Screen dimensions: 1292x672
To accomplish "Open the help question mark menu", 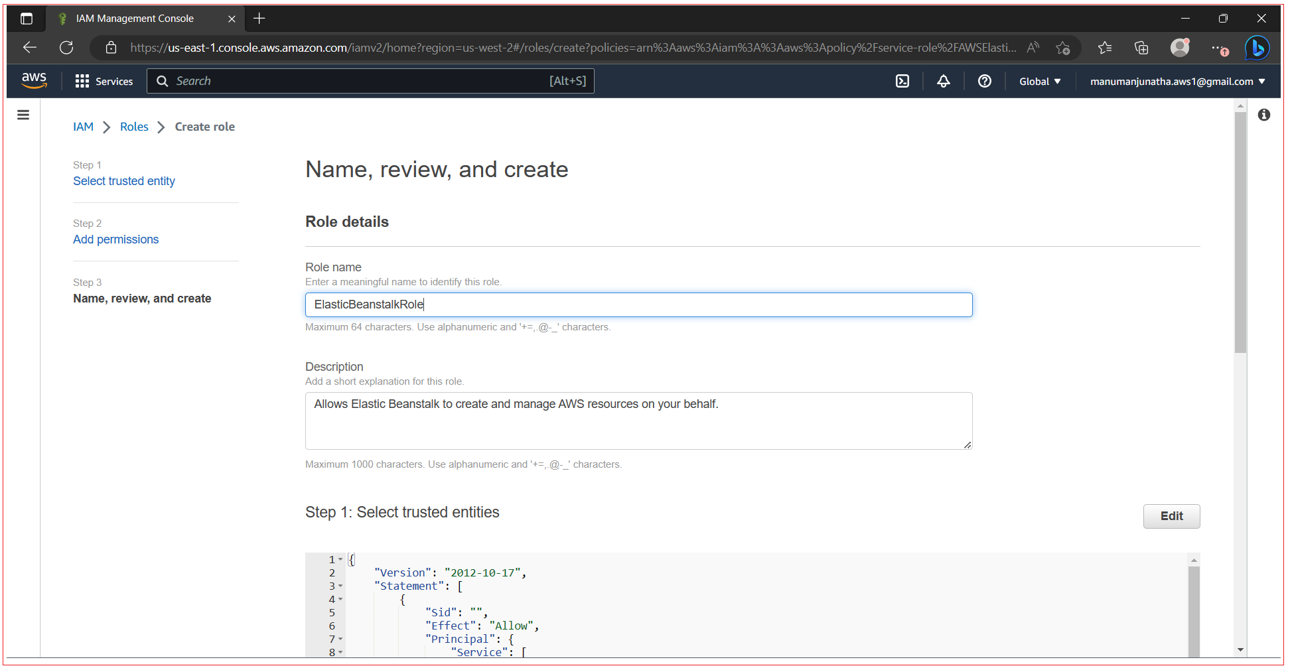I will (x=985, y=81).
